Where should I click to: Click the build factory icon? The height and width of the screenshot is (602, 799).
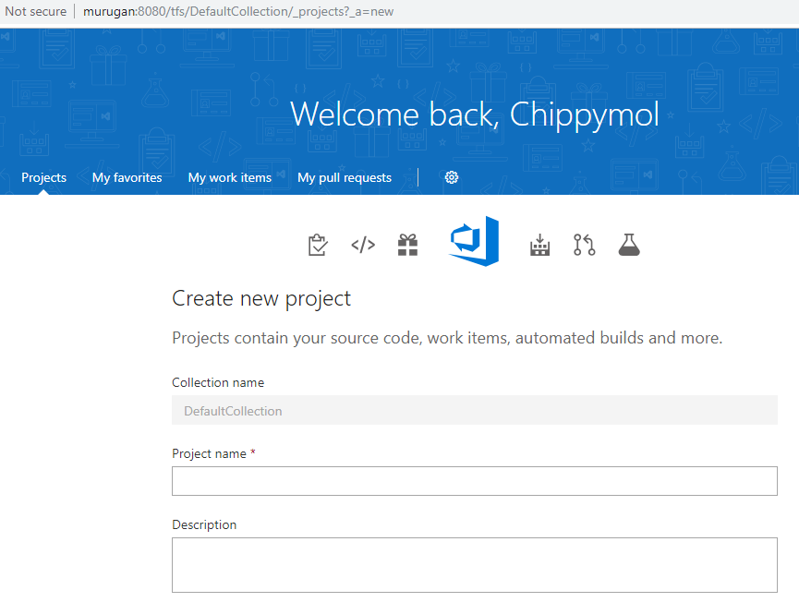(x=539, y=245)
